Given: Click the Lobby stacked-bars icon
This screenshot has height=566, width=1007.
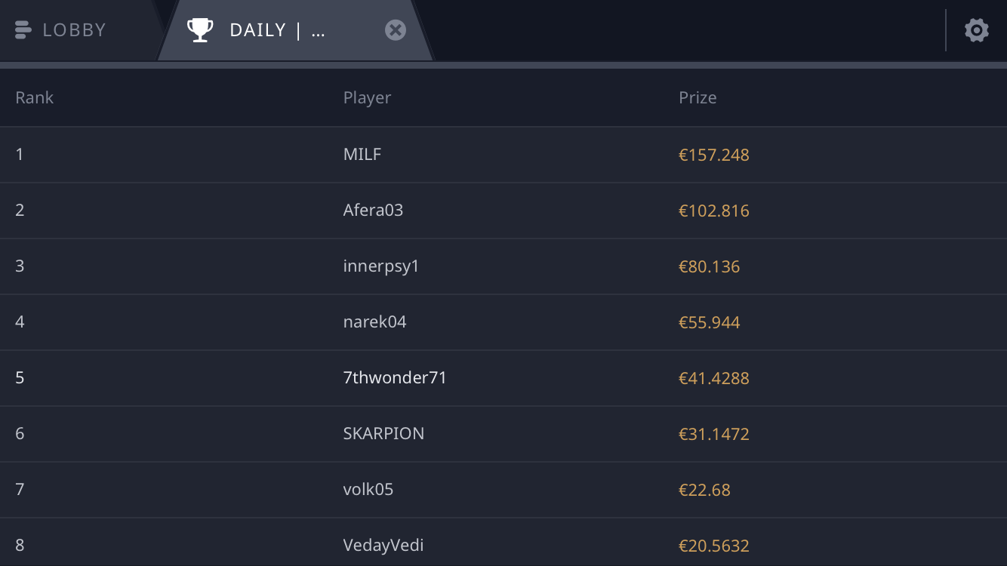Looking at the screenshot, I should coord(23,30).
